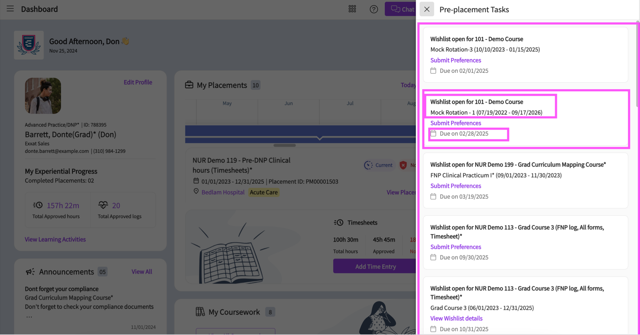The image size is (640, 335).
Task: Open View Wishlist details link
Action: (x=456, y=318)
